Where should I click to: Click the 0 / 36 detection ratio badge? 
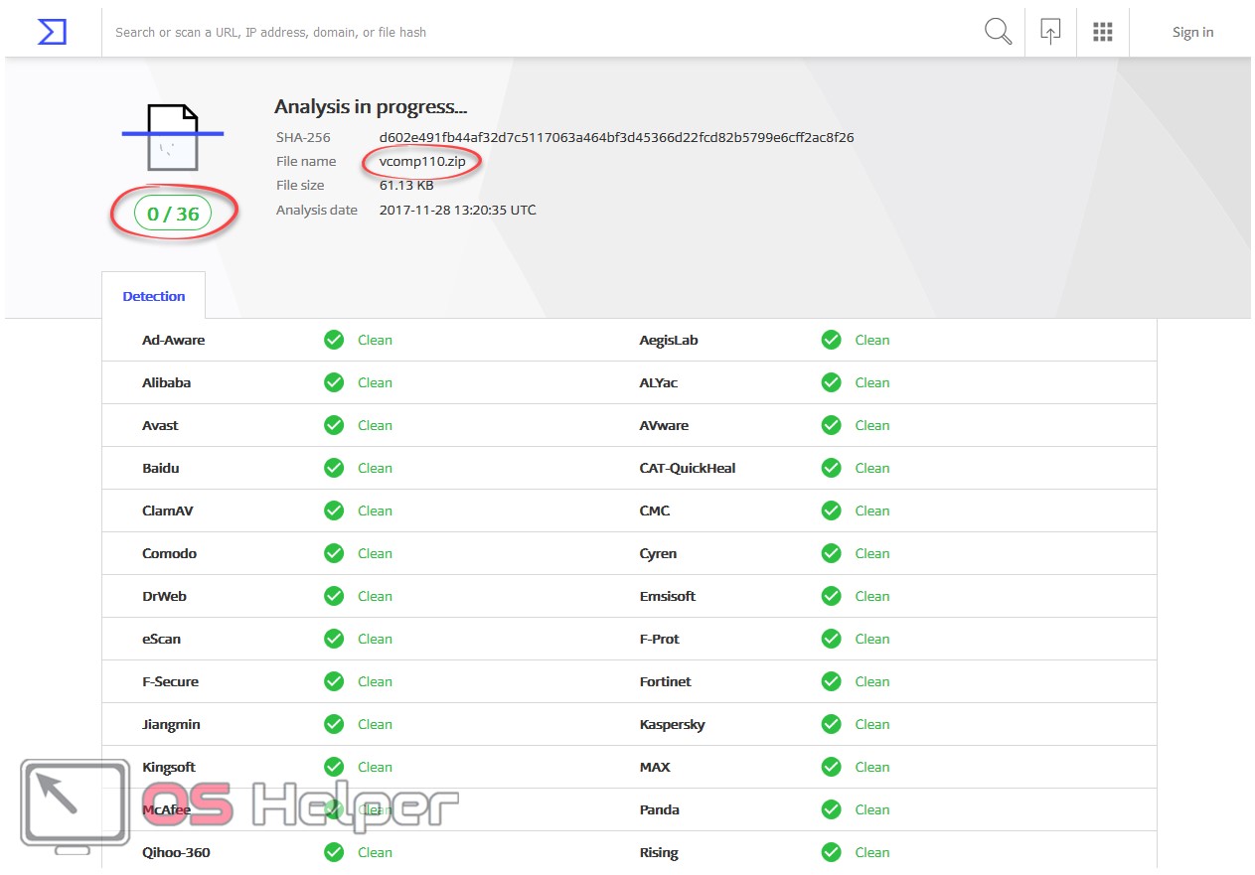(173, 214)
